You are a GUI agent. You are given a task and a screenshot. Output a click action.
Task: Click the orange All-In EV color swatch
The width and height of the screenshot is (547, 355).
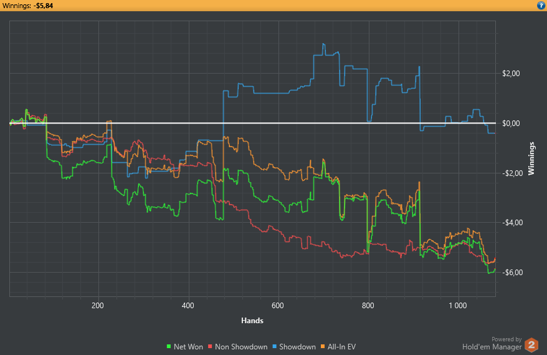click(x=323, y=347)
